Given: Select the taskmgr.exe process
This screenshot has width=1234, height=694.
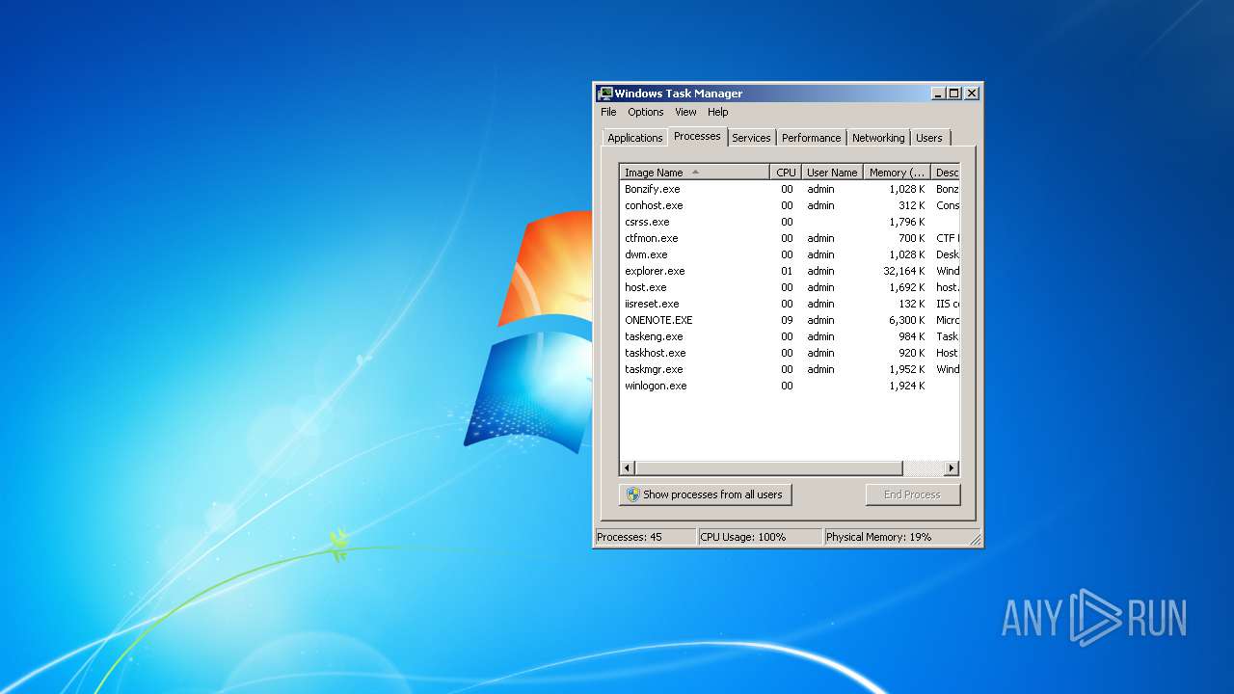Looking at the screenshot, I should [x=790, y=369].
